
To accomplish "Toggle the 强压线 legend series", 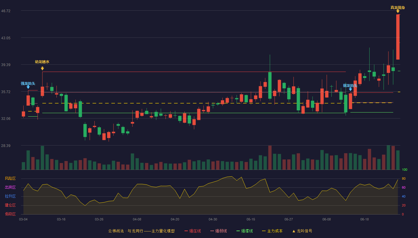I will [x=193, y=231].
